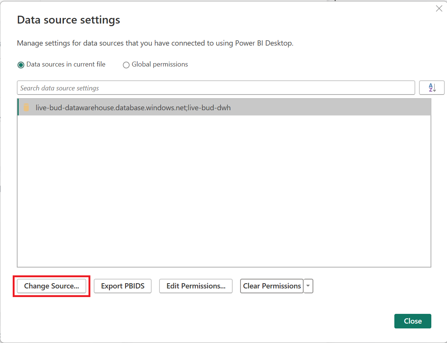Open Edit Permissions... dialog
This screenshot has width=447, height=343.
pos(196,286)
